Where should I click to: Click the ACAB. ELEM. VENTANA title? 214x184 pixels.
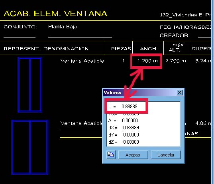[55, 14]
